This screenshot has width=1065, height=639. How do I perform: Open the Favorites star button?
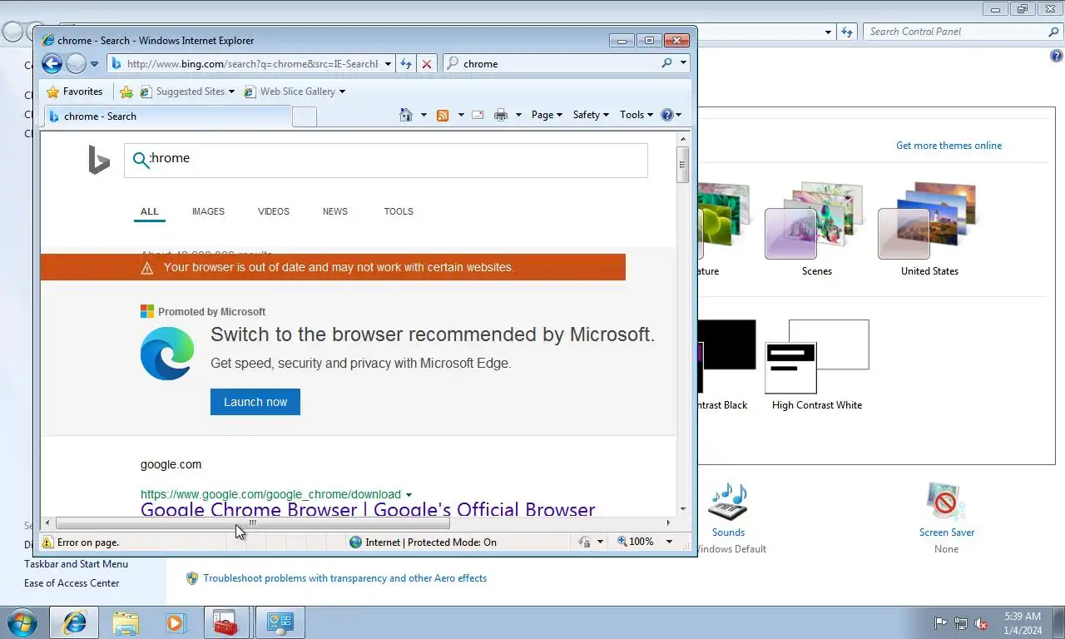click(x=75, y=92)
